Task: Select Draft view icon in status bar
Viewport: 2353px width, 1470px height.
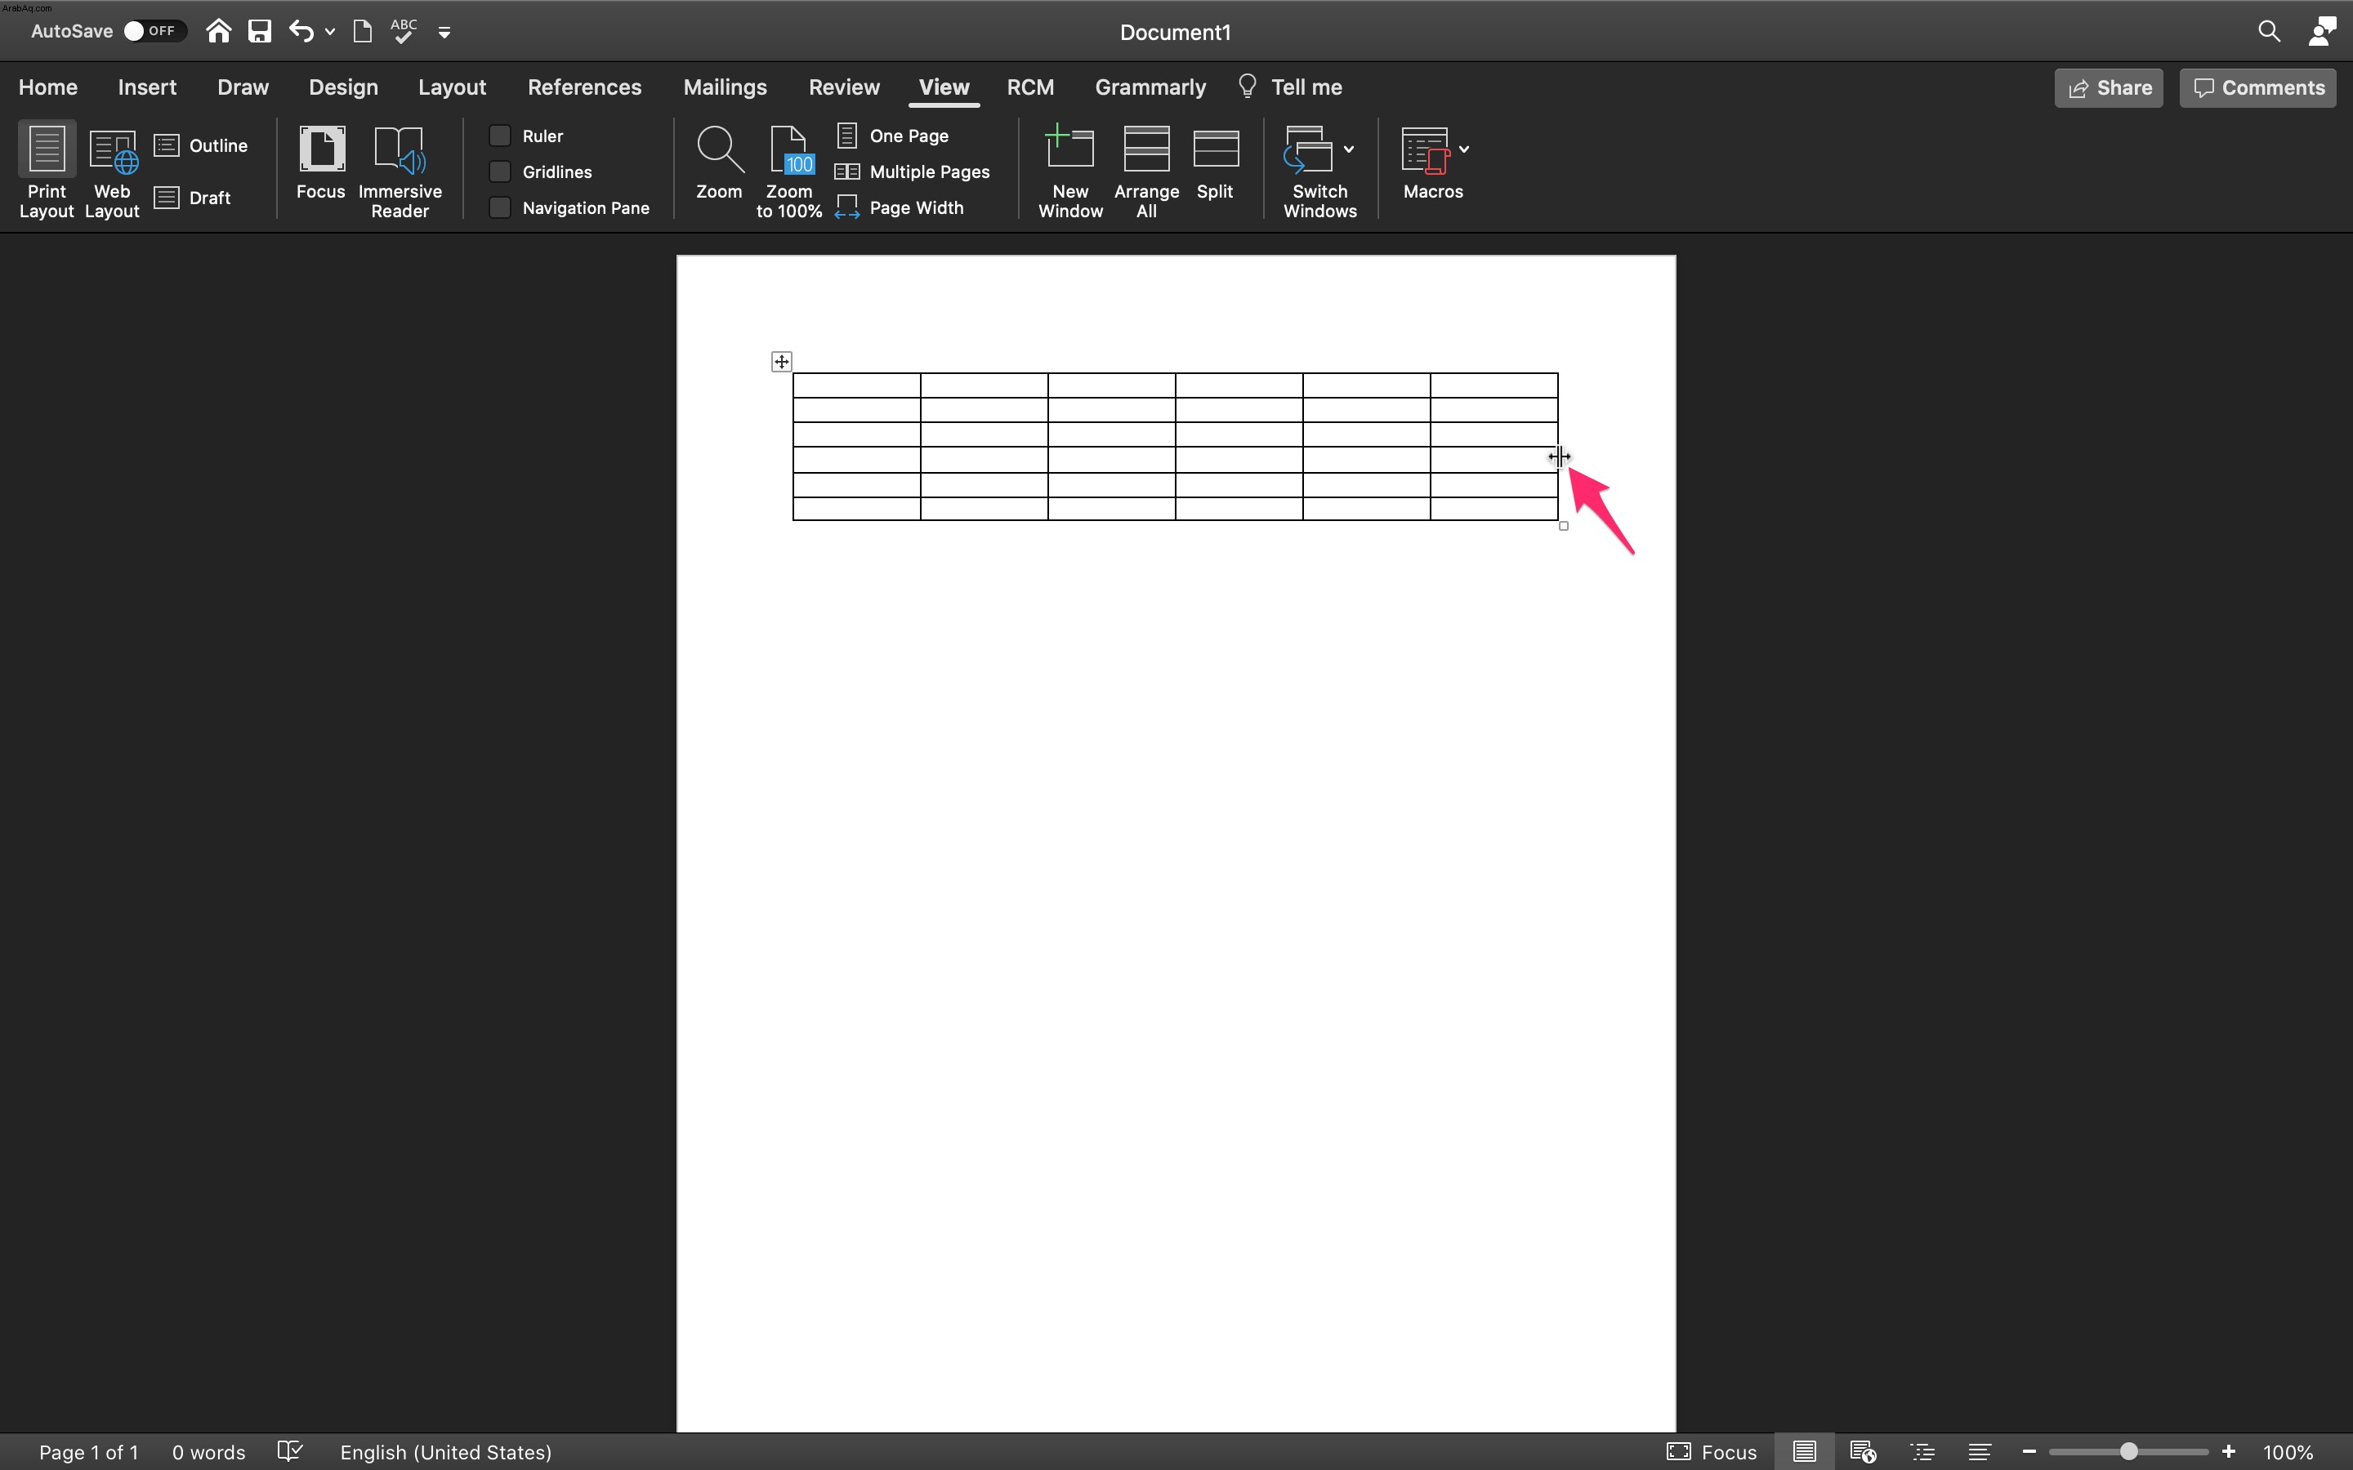Action: (x=1980, y=1451)
